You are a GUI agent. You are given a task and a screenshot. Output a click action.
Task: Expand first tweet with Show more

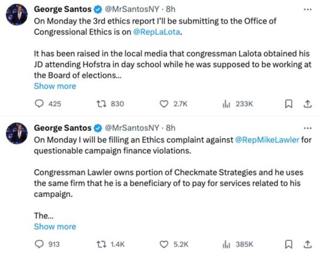coord(55,86)
